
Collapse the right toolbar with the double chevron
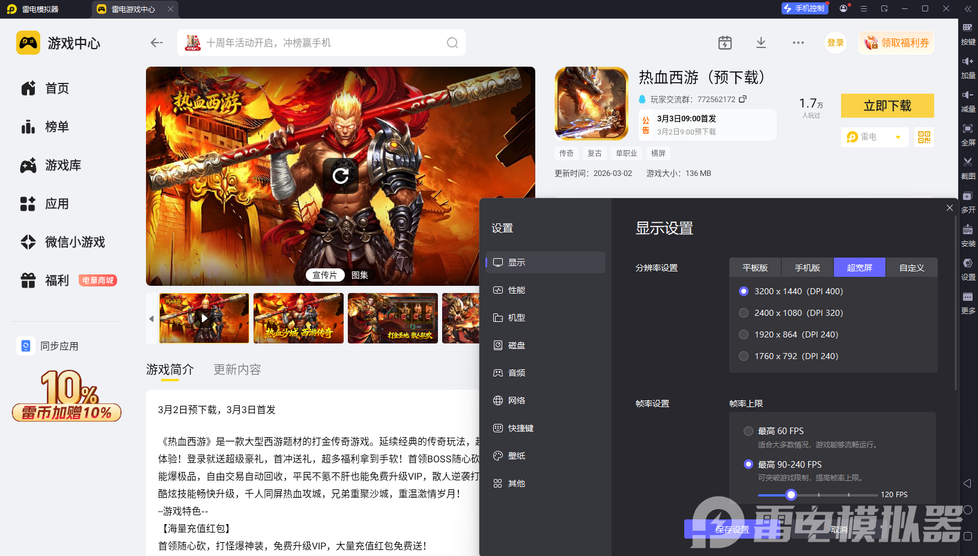tap(968, 8)
